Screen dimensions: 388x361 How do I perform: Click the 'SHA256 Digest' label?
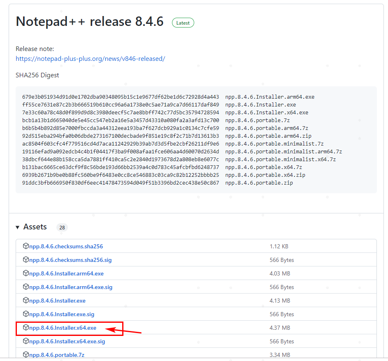(x=37, y=75)
